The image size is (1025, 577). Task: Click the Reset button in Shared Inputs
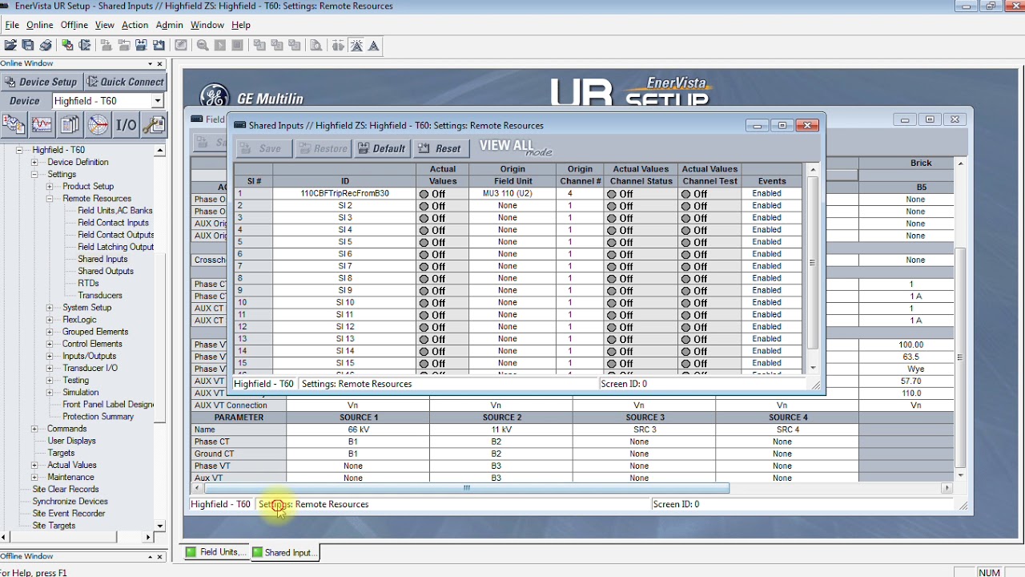pos(440,148)
